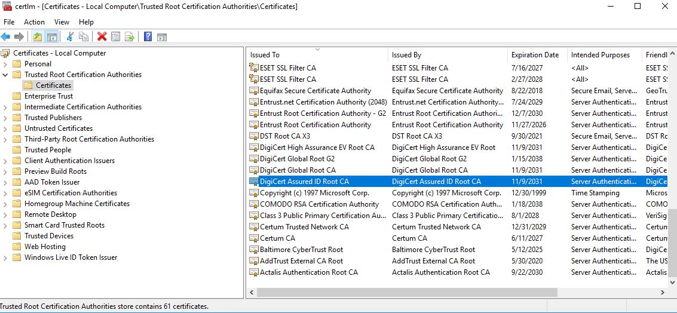Open the Action menu
Image resolution: width=677 pixels, height=313 pixels.
pos(34,22)
